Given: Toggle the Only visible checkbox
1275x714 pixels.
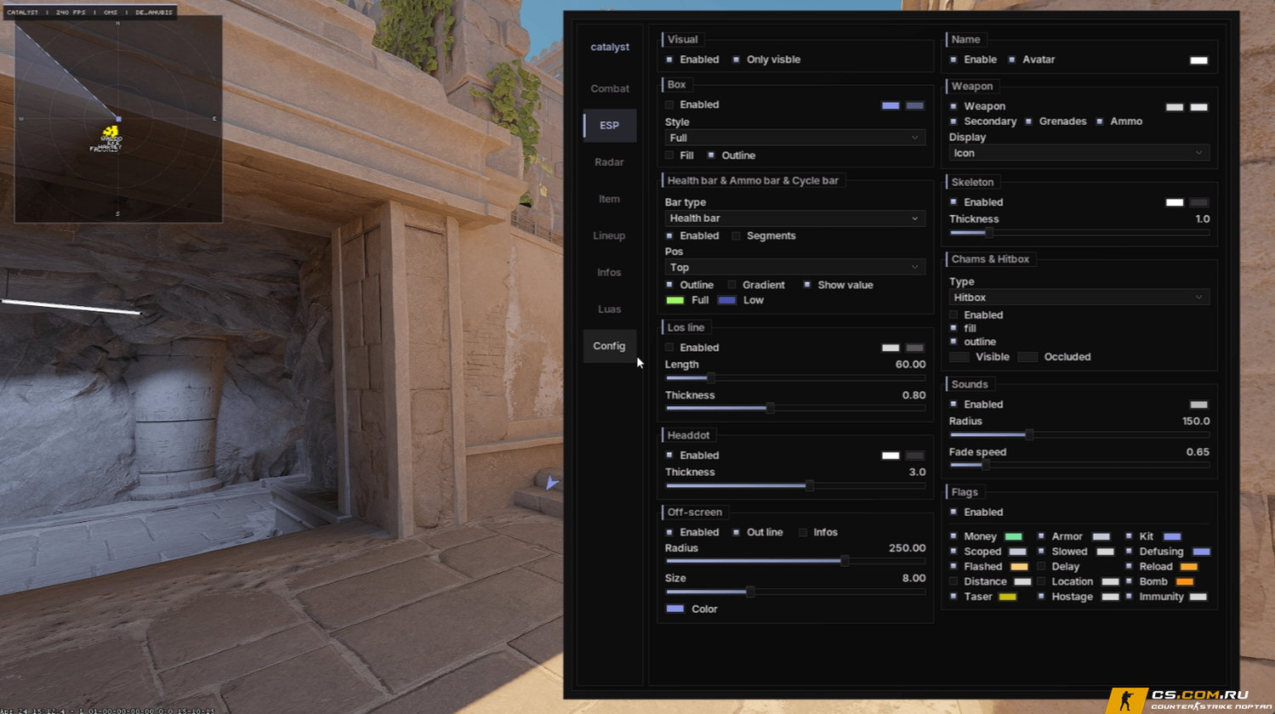Looking at the screenshot, I should pyautogui.click(x=736, y=59).
